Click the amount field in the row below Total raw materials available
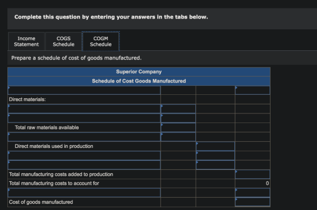317x210 pixels. (x=178, y=137)
